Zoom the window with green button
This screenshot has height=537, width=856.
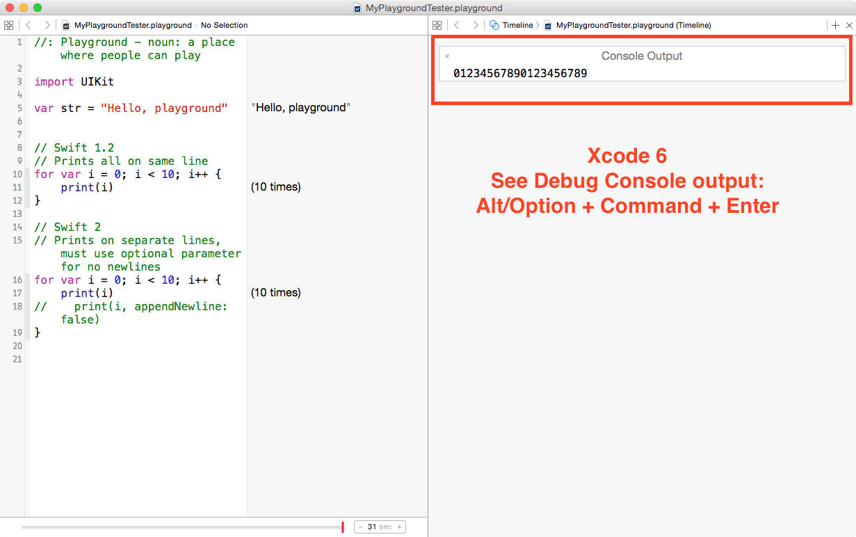(38, 8)
